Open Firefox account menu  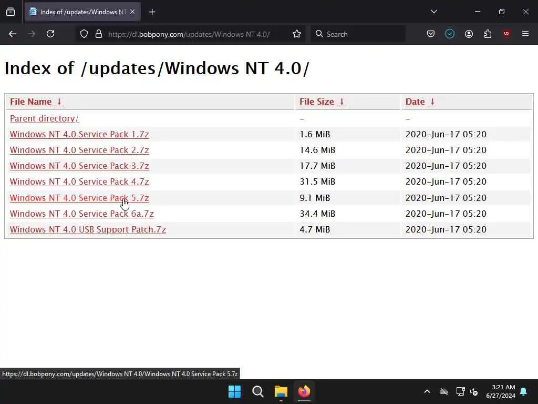469,34
